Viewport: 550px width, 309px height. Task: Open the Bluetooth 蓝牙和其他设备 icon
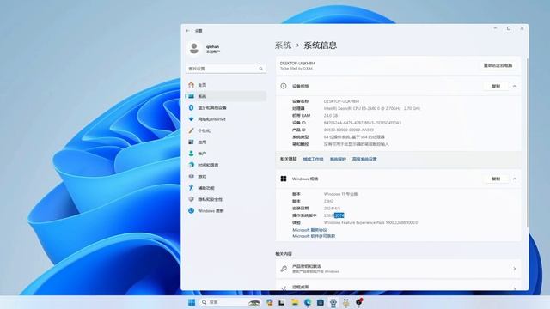click(191, 107)
